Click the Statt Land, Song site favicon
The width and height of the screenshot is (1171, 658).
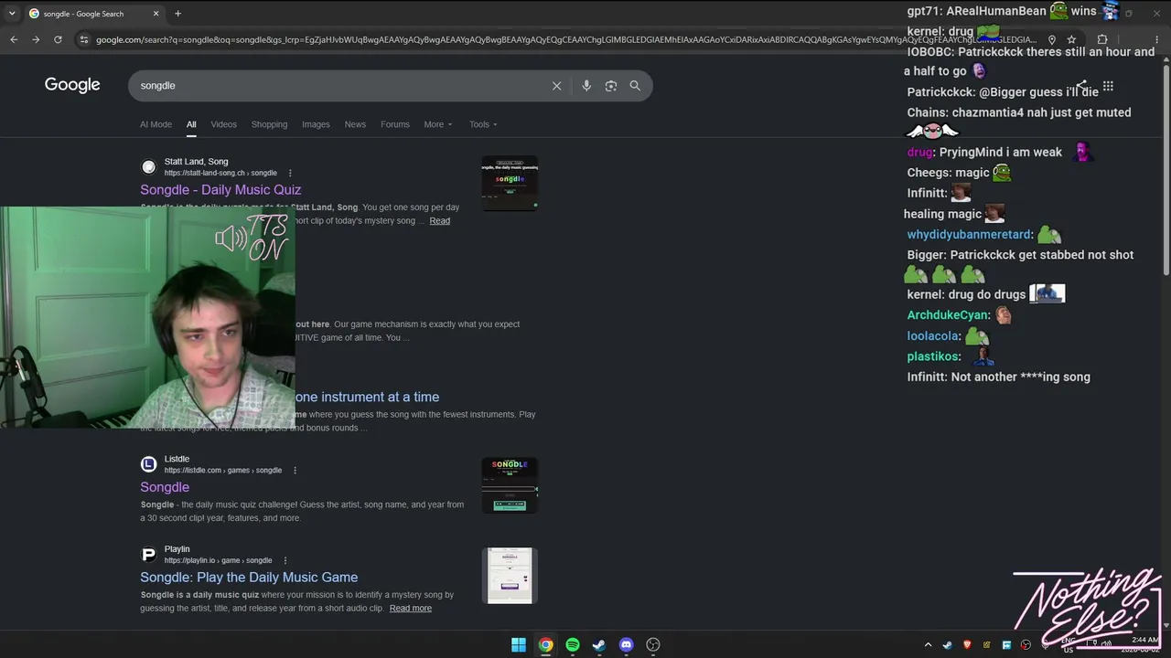(x=148, y=167)
